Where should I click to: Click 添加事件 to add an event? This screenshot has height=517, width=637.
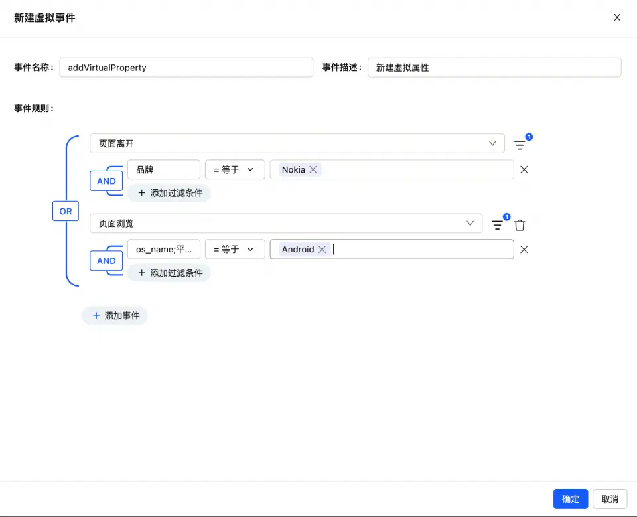point(115,316)
